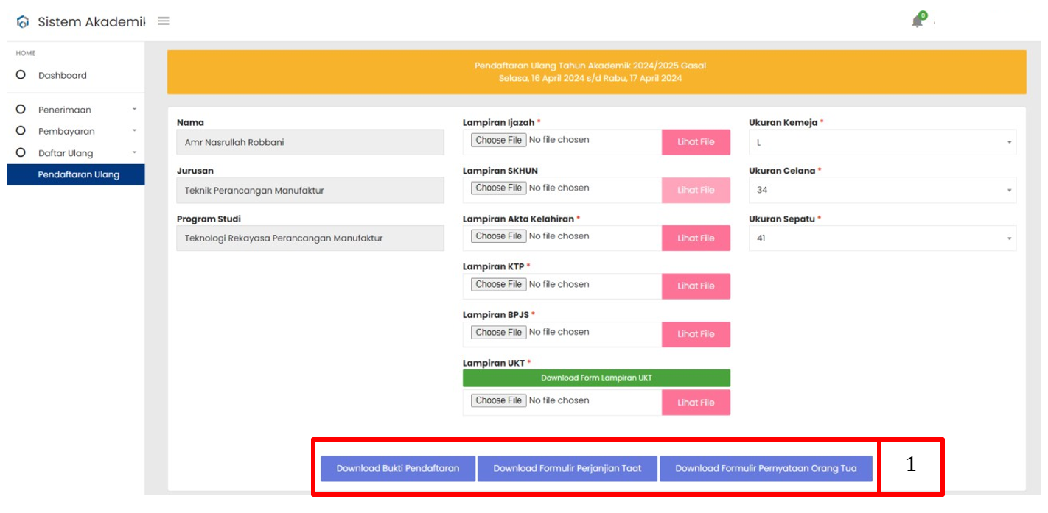The height and width of the screenshot is (513, 1048).
Task: Select Penerimaan sidebar menu
Action: click(x=65, y=110)
